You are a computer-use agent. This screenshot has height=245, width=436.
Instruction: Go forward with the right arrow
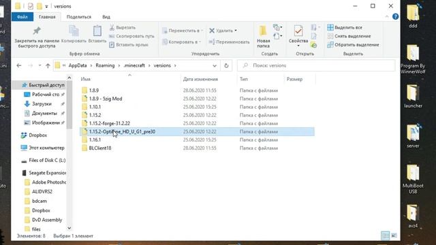[x=30, y=65]
